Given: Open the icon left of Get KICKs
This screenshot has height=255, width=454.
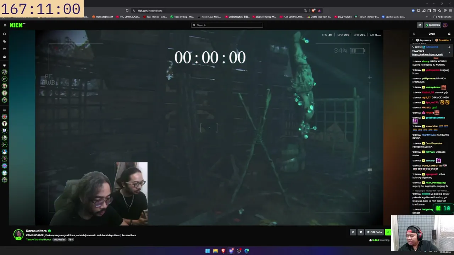Looking at the screenshot, I should click(x=420, y=25).
